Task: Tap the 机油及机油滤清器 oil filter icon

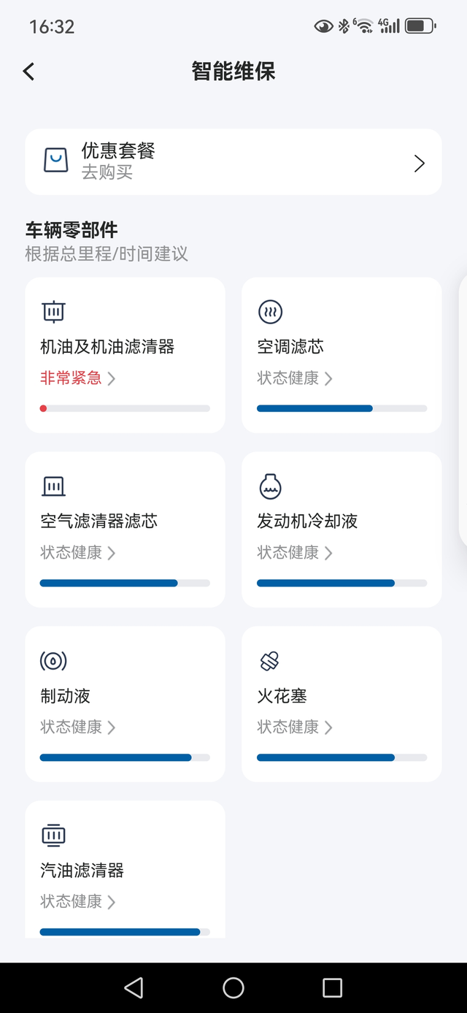Action: point(53,312)
